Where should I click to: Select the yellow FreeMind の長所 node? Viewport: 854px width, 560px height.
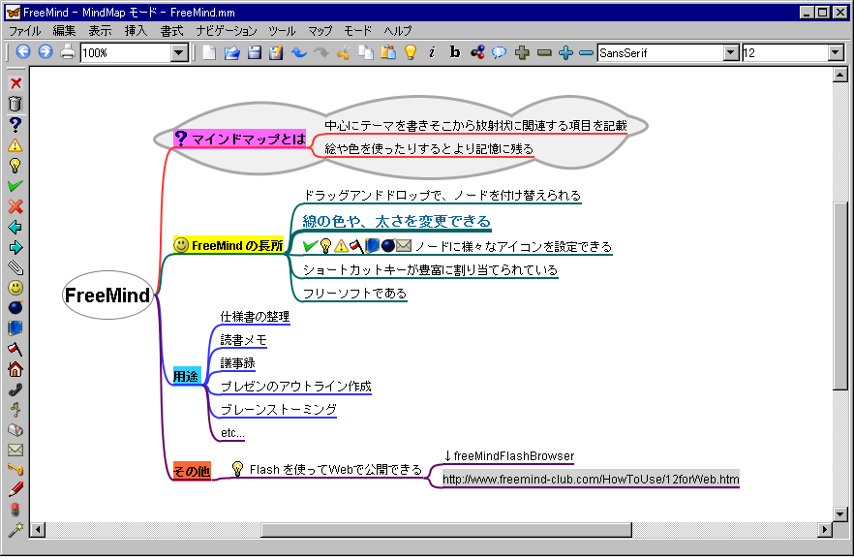tap(229, 246)
